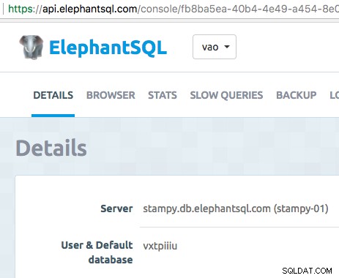Select the DETAILS tab
Image resolution: width=339 pixels, height=278 pixels.
pyautogui.click(x=53, y=95)
